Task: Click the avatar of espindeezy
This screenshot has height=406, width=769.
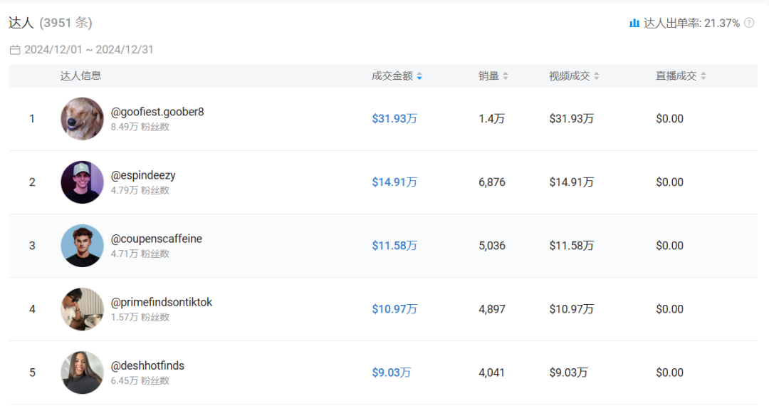Action: tap(82, 182)
